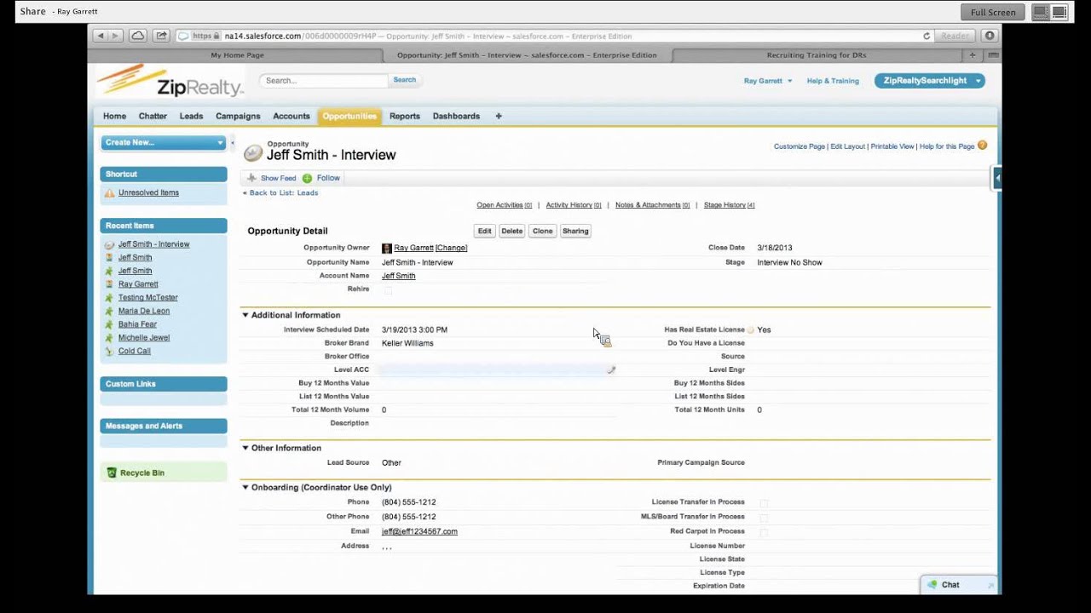The height and width of the screenshot is (613, 1091).
Task: Open the Ray Garrett user menu
Action: 768,81
